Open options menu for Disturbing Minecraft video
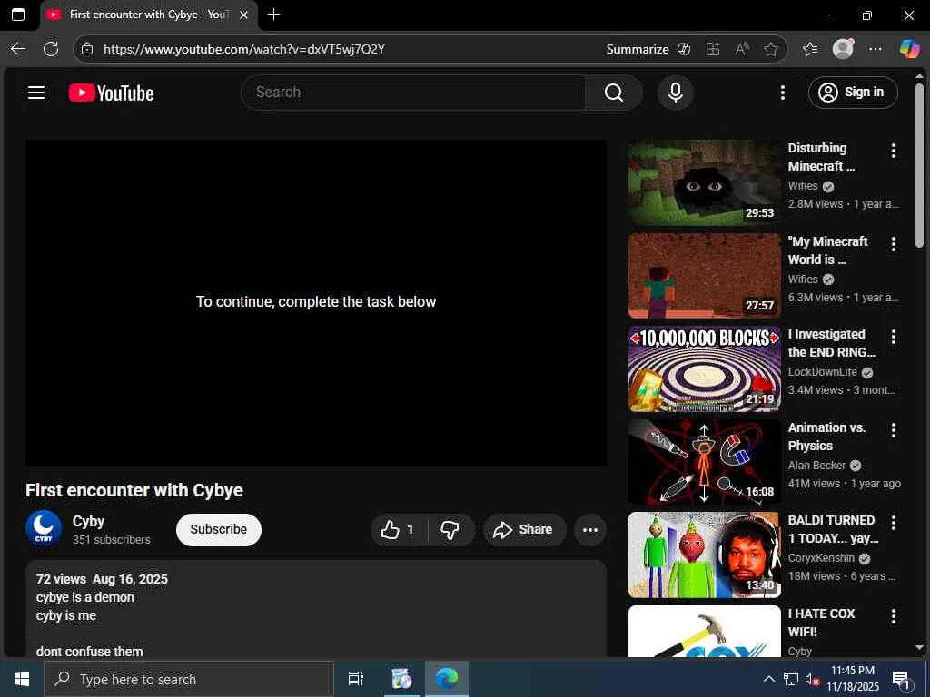 [894, 151]
